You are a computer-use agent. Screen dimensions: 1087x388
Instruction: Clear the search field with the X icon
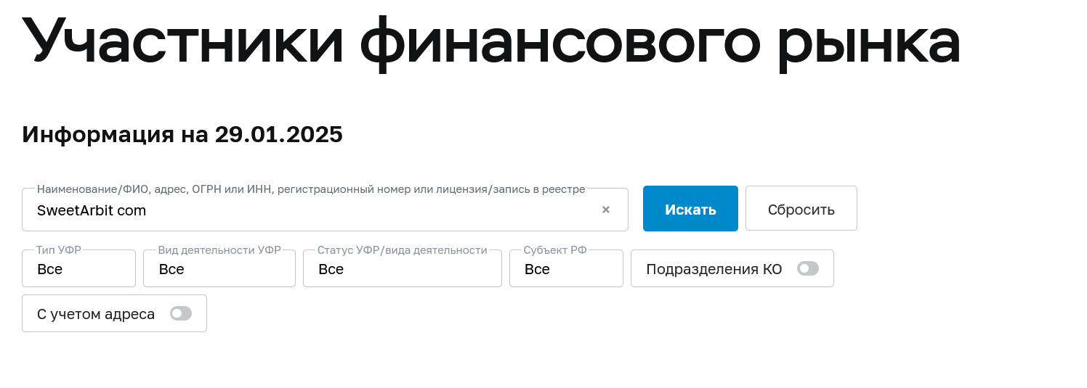tap(606, 210)
